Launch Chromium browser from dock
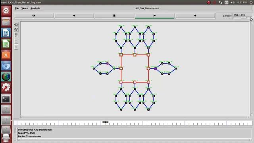Screen dimensions: 254x143 pos(6,66)
